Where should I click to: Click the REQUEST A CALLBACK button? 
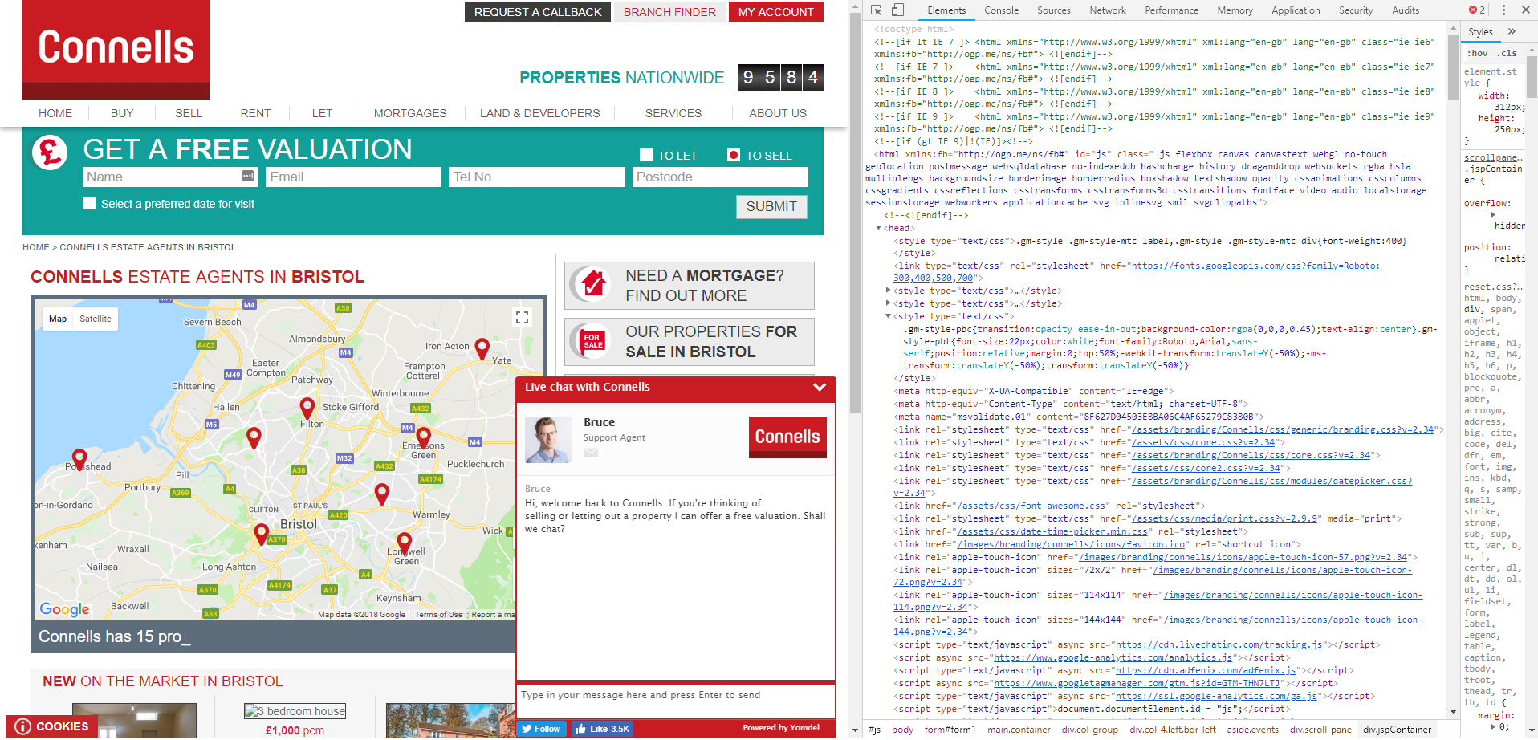click(x=538, y=12)
